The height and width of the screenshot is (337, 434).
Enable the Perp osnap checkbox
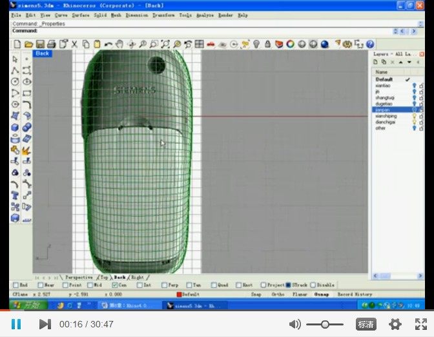tap(165, 285)
